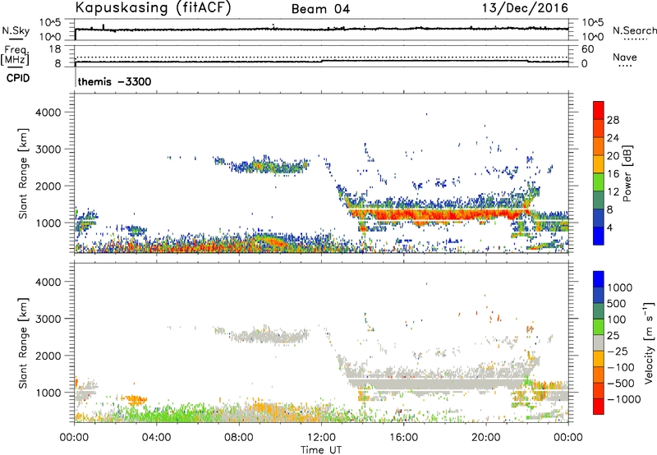
Task: Click Slant Range [km] label of power panel
Action: tap(23, 173)
